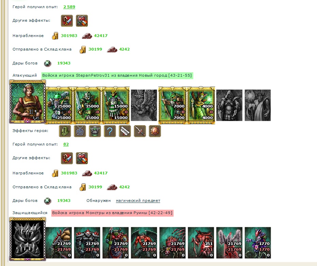This screenshot has height=266, width=317.
Task: Open the hero experience link 82
Action: click(66, 144)
